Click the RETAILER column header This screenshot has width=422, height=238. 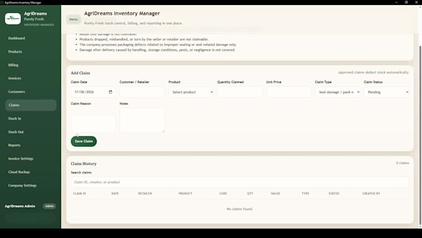pyautogui.click(x=145, y=193)
